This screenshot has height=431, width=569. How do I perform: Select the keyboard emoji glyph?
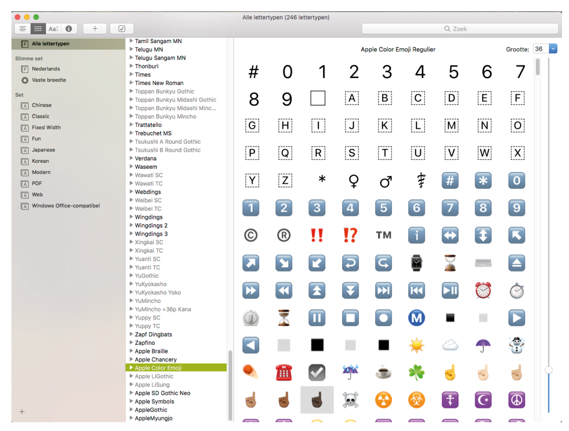click(483, 263)
